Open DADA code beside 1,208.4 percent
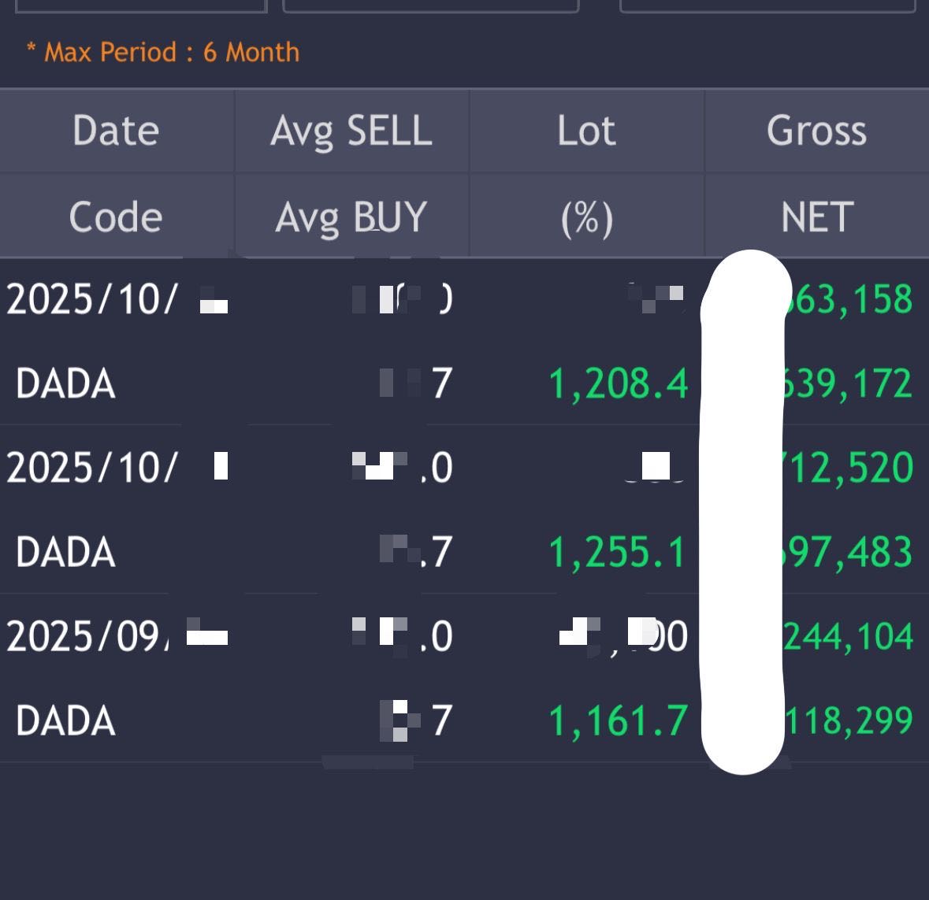Viewport: 929px width, 900px height. (x=65, y=384)
